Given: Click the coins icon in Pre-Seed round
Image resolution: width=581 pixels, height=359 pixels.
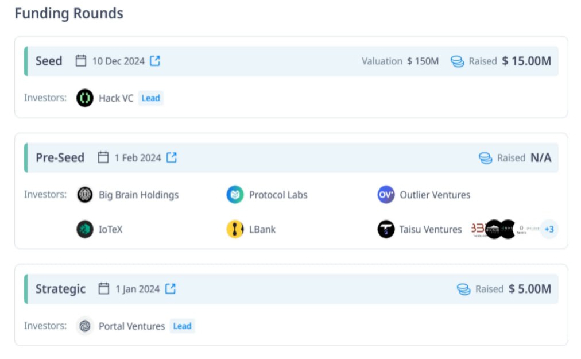Looking at the screenshot, I should coord(485,158).
